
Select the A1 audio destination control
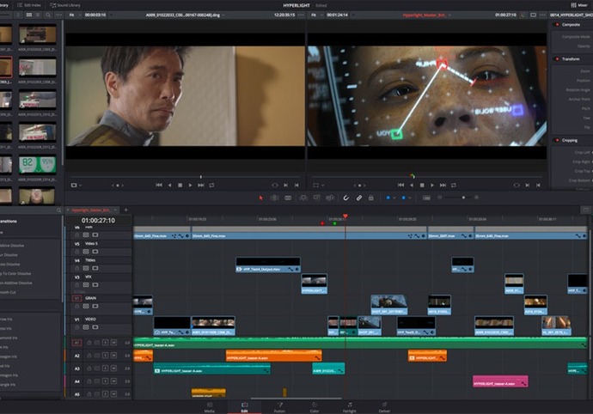coord(76,343)
